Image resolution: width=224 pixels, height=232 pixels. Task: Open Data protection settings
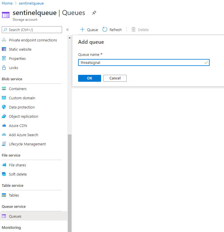click(x=22, y=107)
